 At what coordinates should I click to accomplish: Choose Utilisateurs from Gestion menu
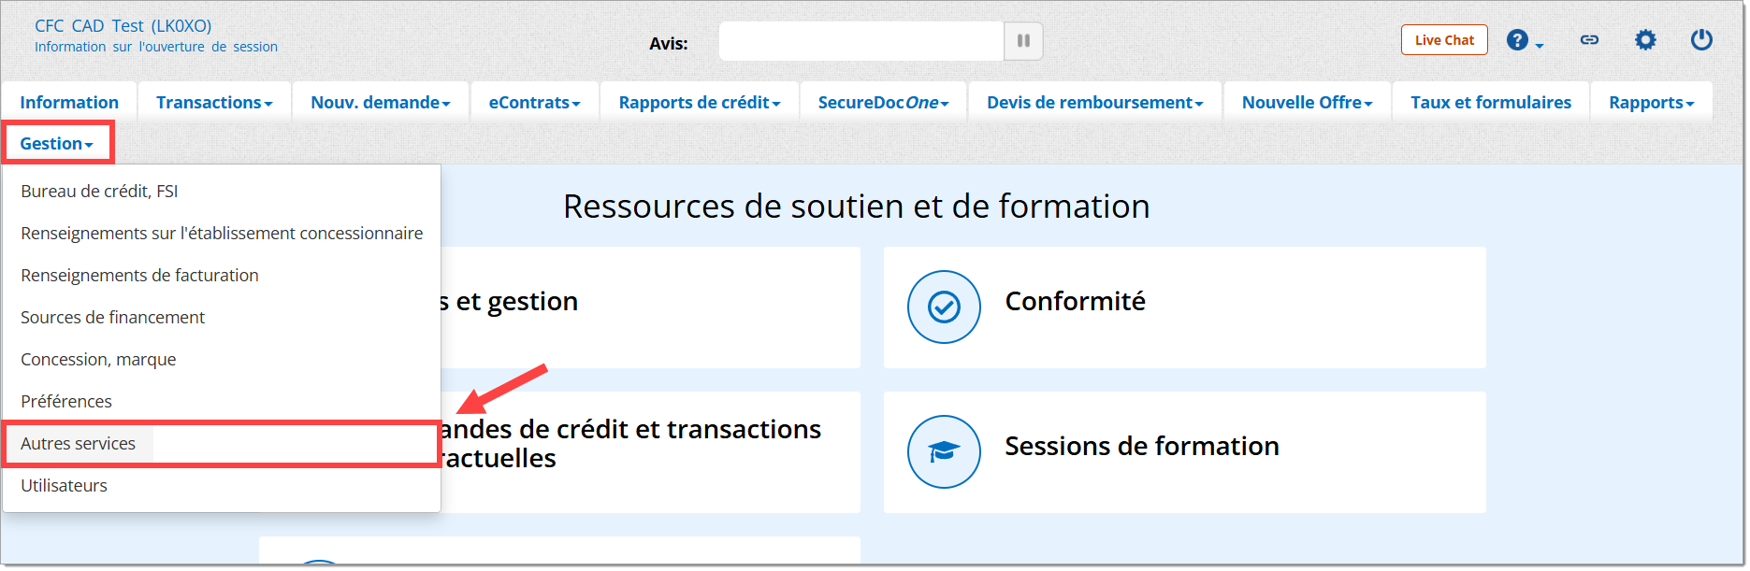(x=65, y=486)
